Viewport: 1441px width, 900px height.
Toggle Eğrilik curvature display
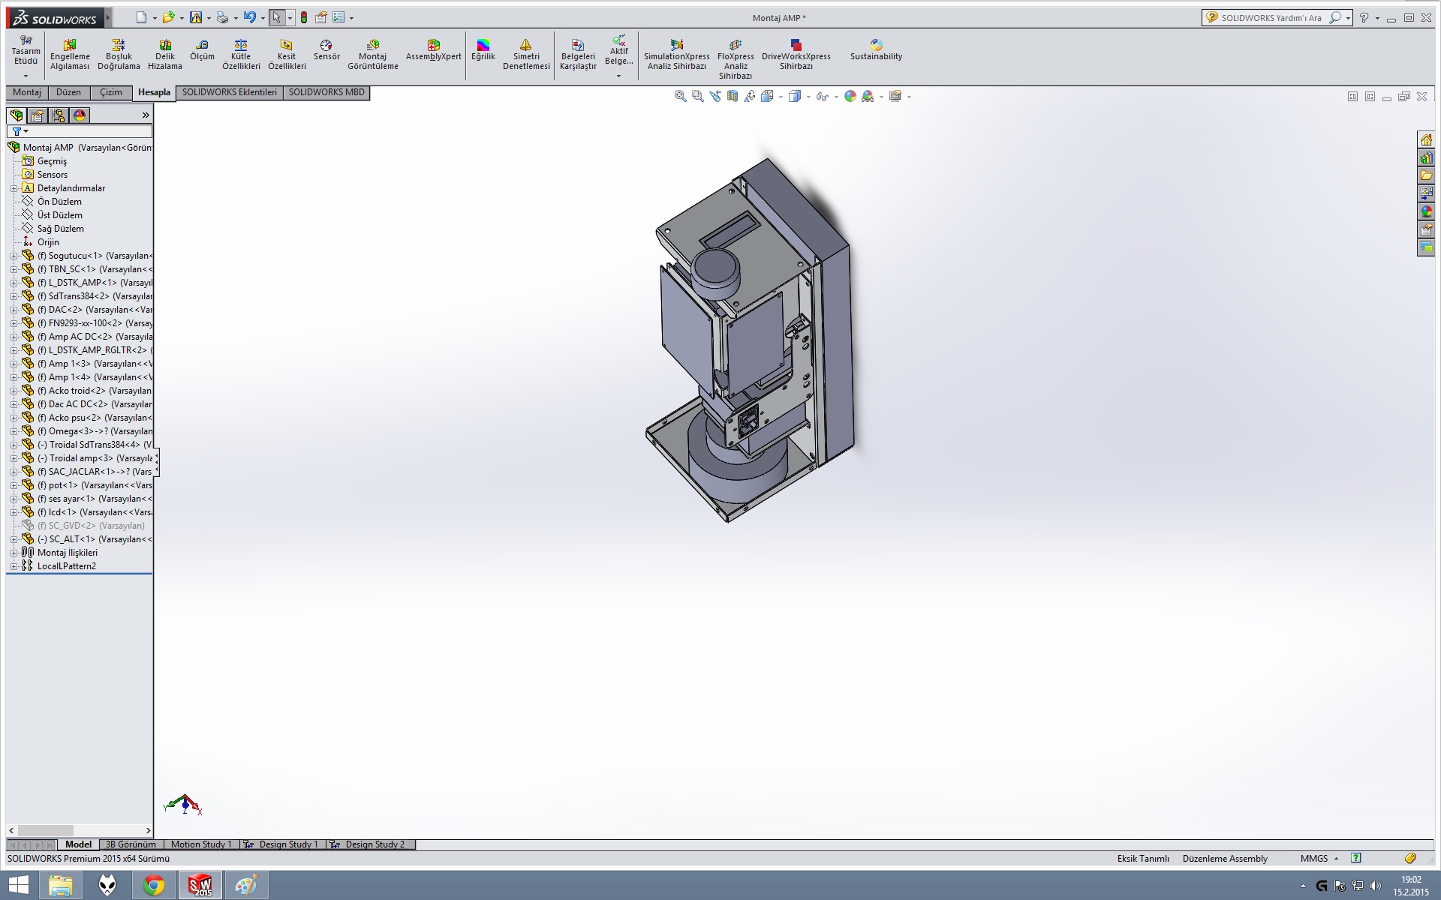tap(483, 50)
